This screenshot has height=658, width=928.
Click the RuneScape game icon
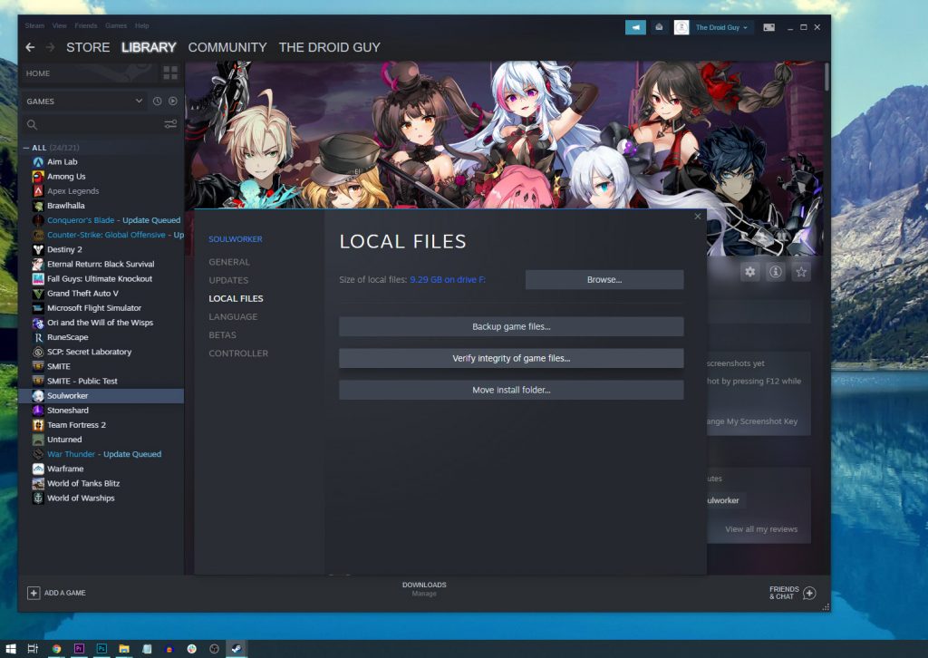pos(38,337)
